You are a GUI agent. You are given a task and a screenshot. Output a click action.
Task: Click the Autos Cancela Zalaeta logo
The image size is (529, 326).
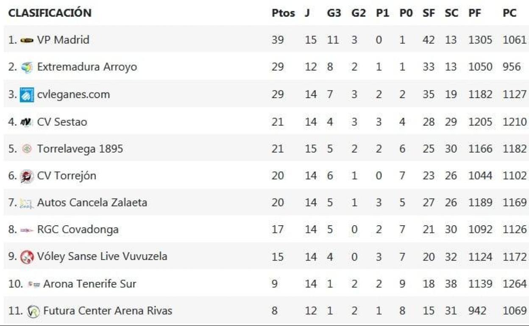point(27,203)
